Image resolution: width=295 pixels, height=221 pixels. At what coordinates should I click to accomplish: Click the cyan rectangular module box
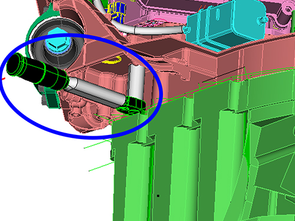[226, 25]
